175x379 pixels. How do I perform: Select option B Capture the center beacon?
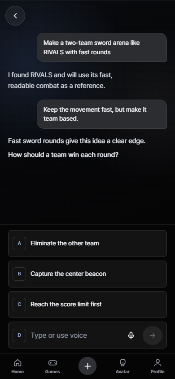87,274
